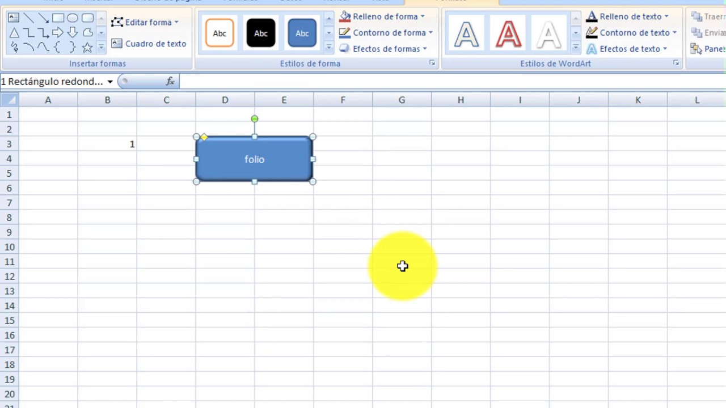This screenshot has width=726, height=408.
Task: Expand Efectos de texto menu arrow
Action: tap(665, 49)
